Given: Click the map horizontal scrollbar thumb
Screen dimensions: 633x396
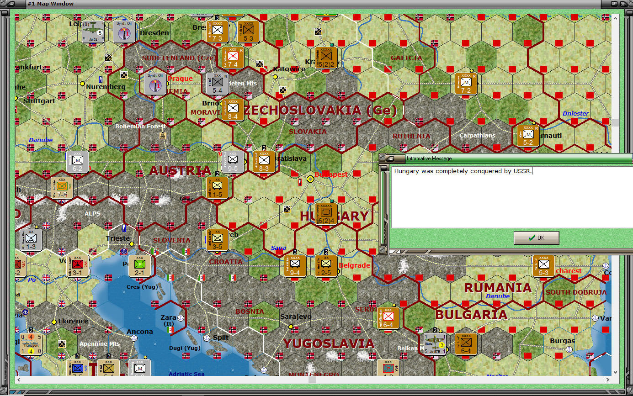Looking at the screenshot, I should coord(312,379).
